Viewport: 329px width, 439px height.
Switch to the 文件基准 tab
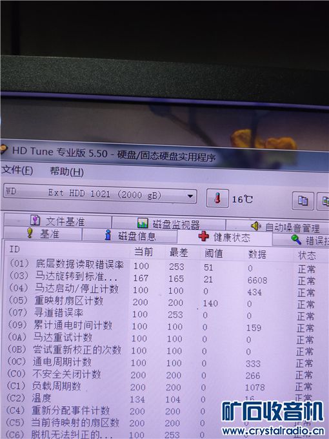tap(57, 221)
